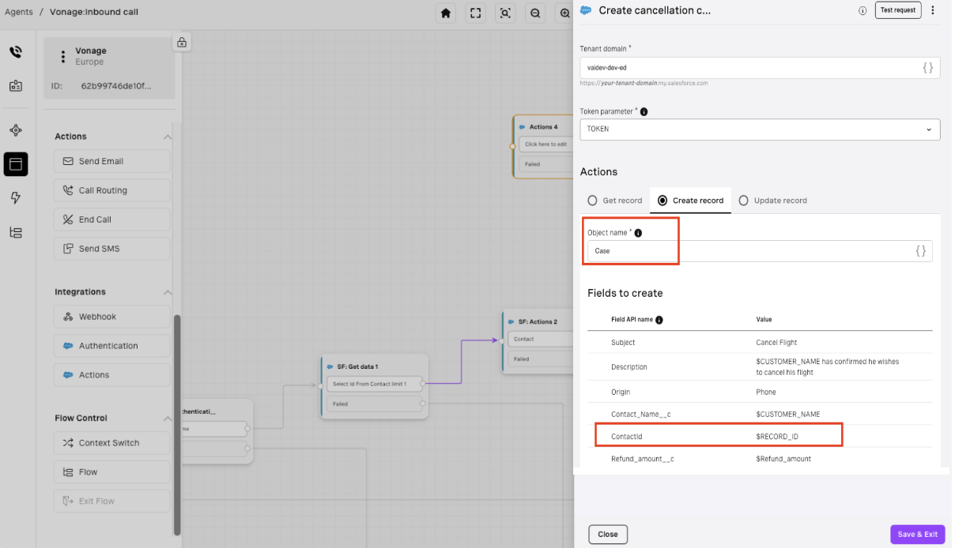Click the zoom out magnifier icon
Screen dimensions: 955x548
535,13
